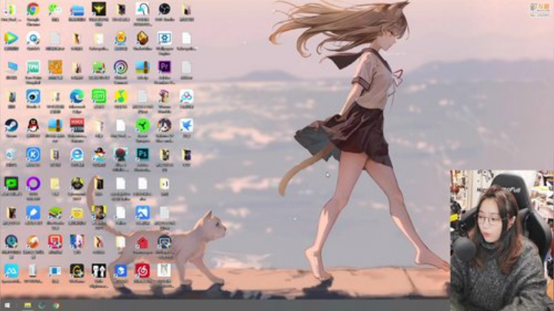The image size is (554, 311).
Task: Launch the Cyberpunk 2077 shortcut
Action: tap(77, 184)
